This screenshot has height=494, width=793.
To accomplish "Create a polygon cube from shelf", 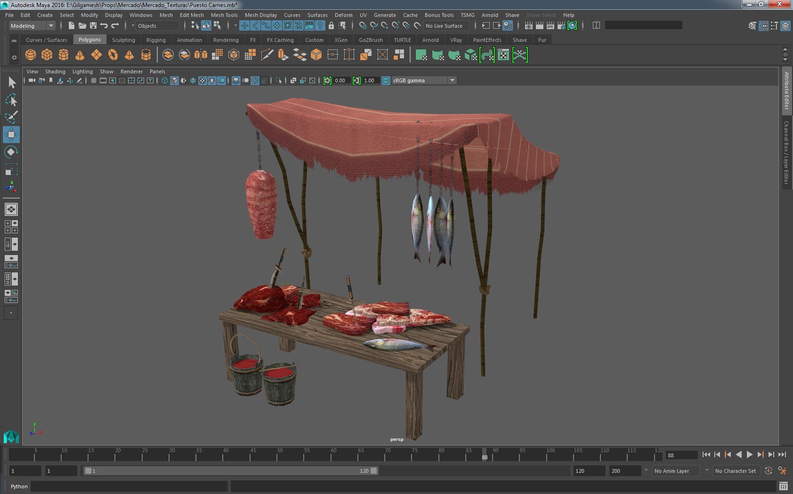I will point(47,55).
